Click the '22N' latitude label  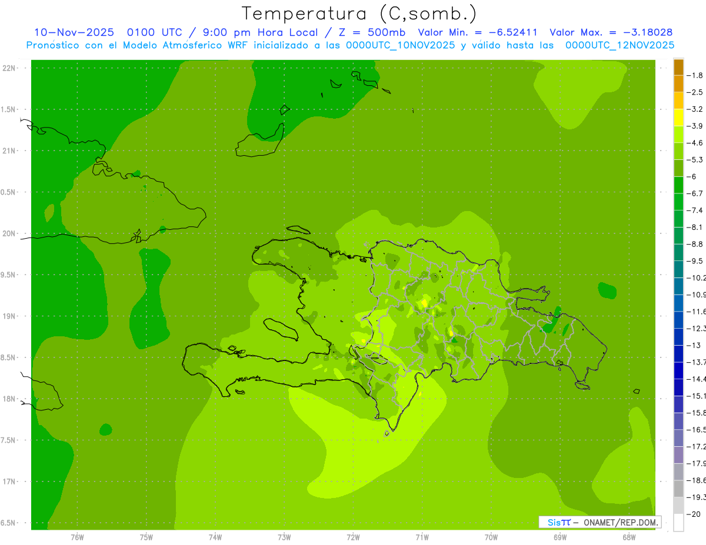[9, 68]
